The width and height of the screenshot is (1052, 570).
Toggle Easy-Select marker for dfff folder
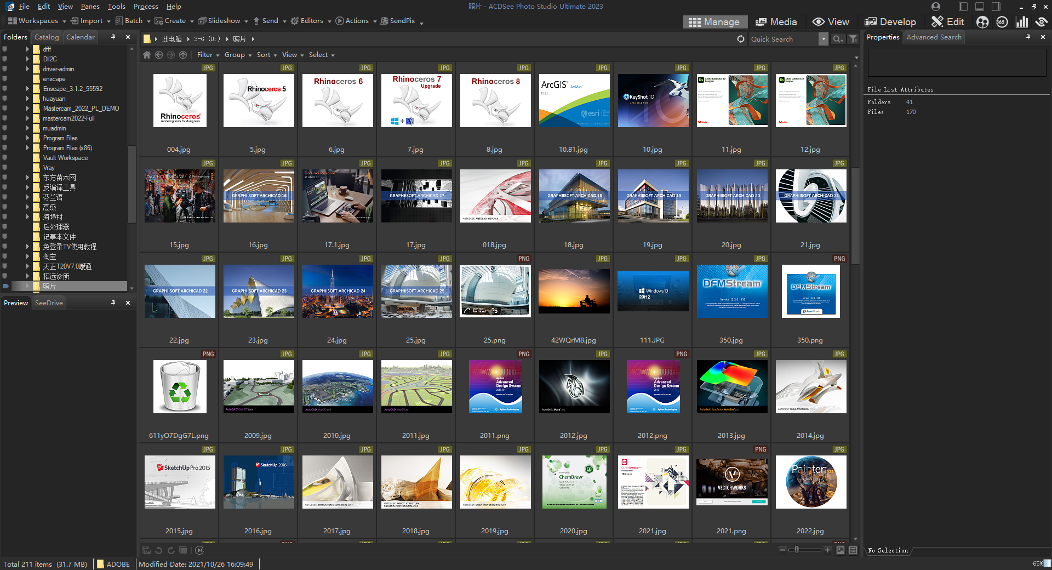(x=5, y=49)
